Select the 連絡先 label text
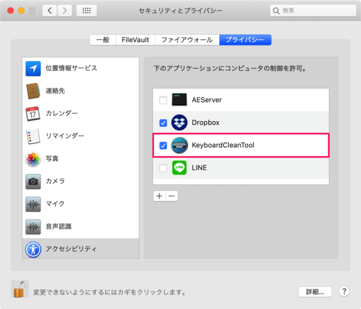This screenshot has height=309, width=361. pyautogui.click(x=55, y=91)
